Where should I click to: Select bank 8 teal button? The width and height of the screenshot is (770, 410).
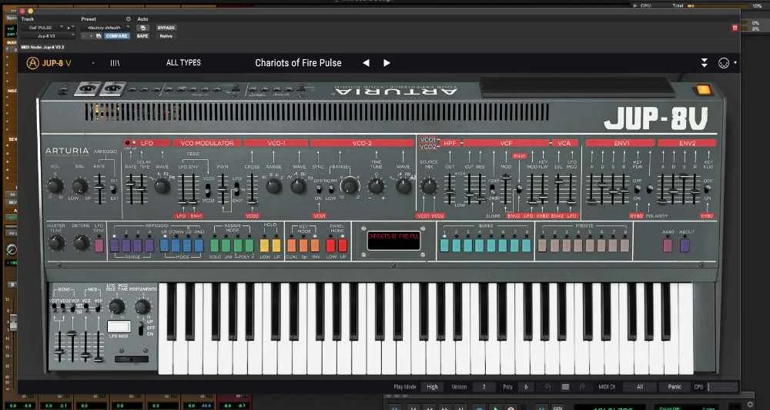coord(526,245)
